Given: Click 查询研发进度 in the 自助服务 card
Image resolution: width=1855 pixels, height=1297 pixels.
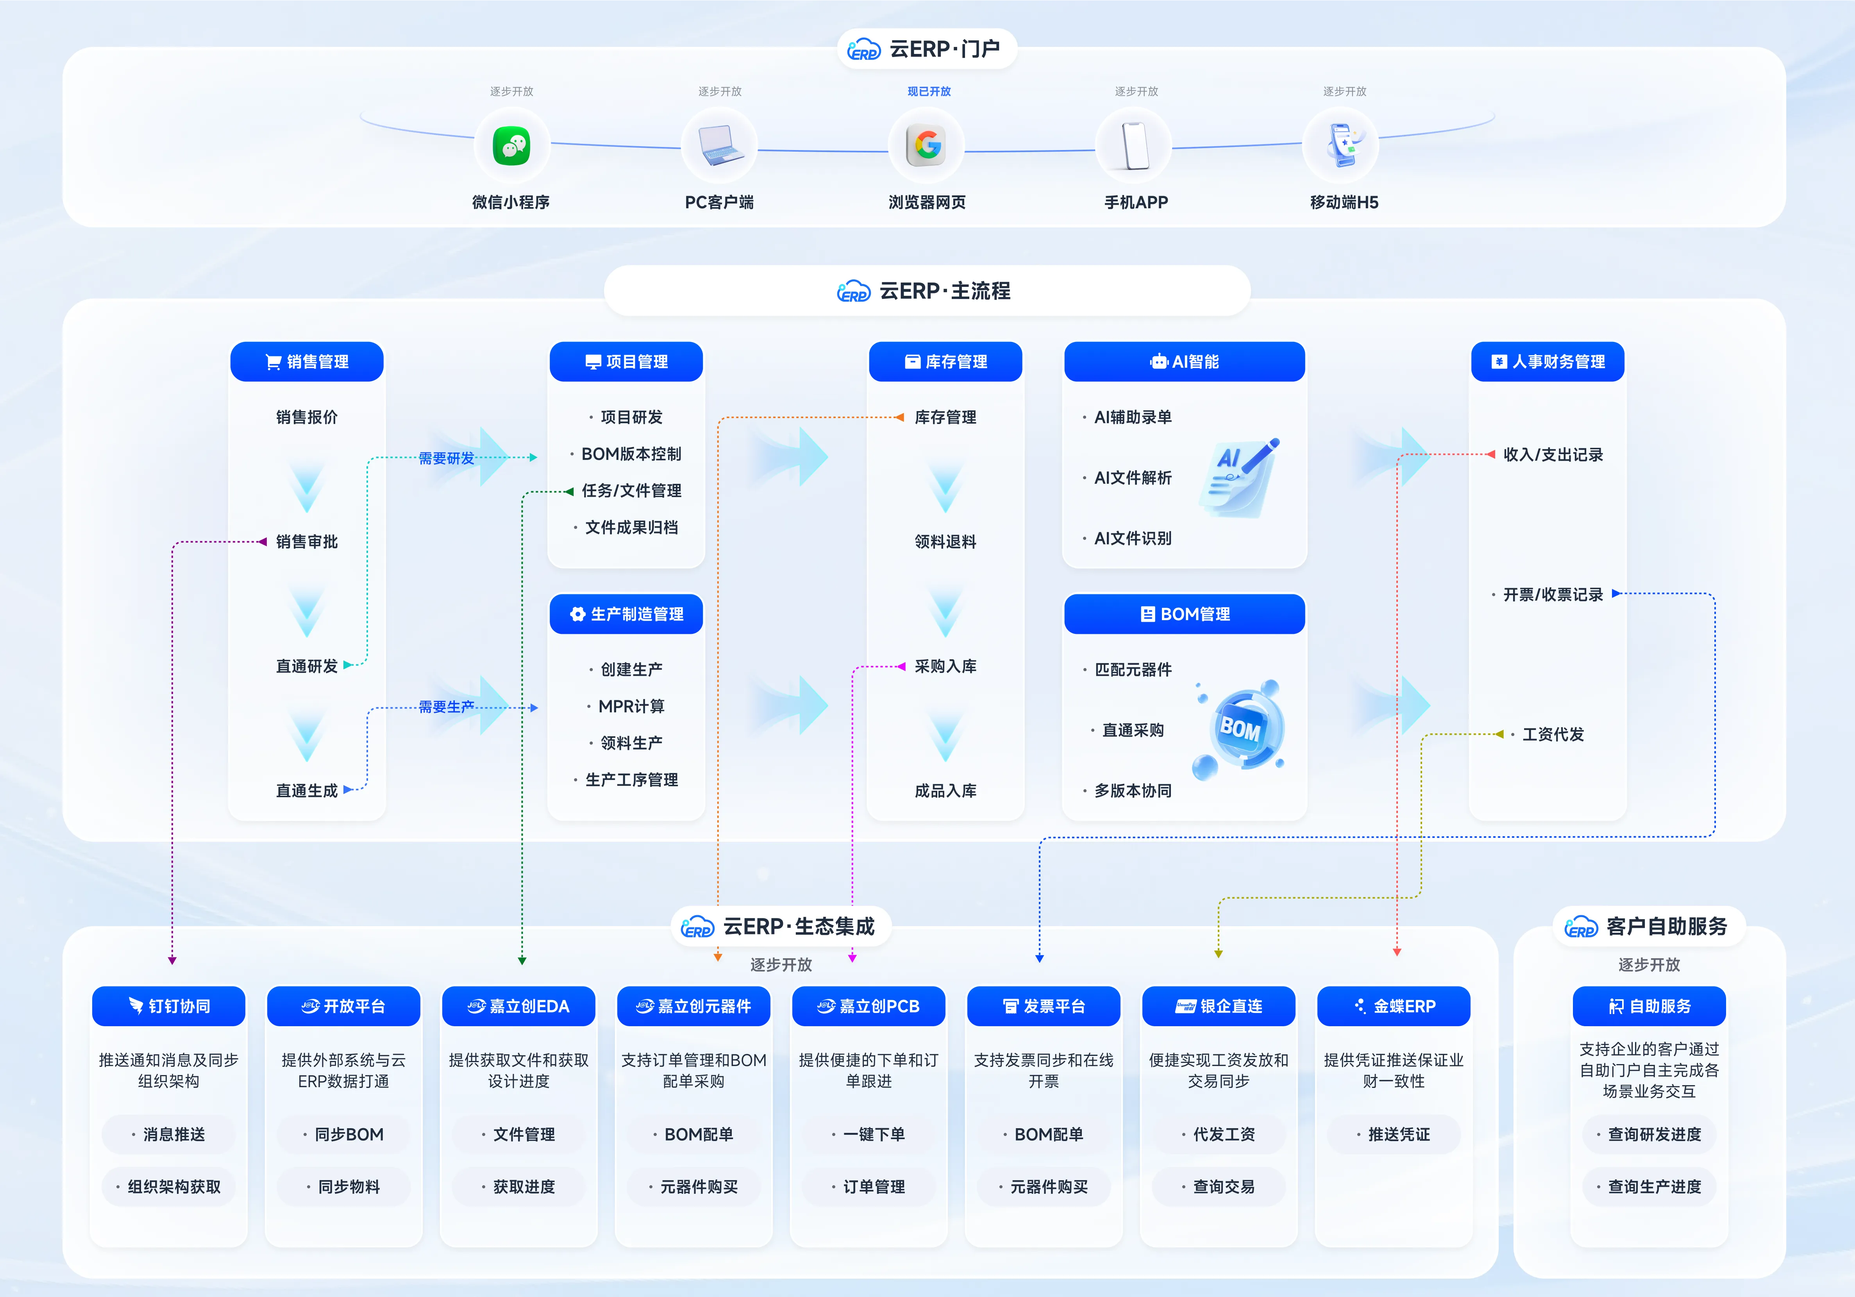Looking at the screenshot, I should (x=1649, y=1134).
